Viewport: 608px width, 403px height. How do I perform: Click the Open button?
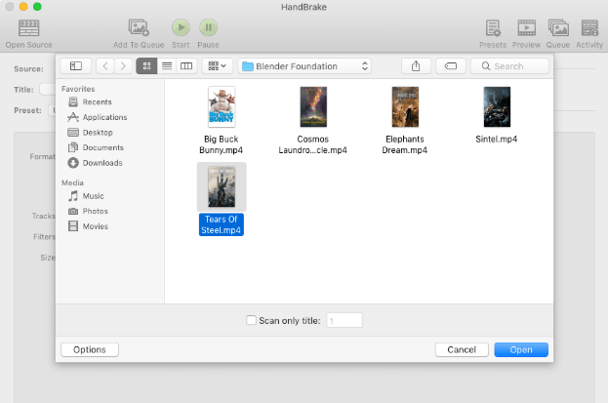[521, 349]
